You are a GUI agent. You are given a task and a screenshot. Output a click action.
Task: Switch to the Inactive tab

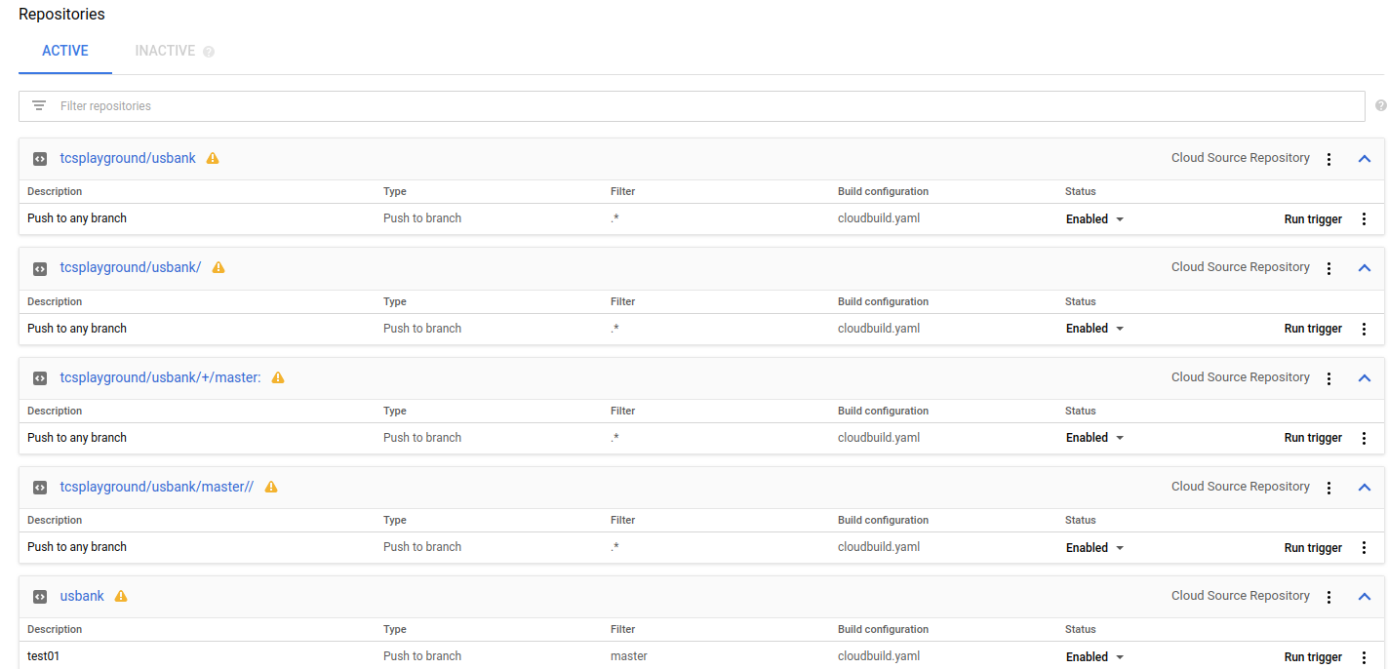[x=165, y=51]
